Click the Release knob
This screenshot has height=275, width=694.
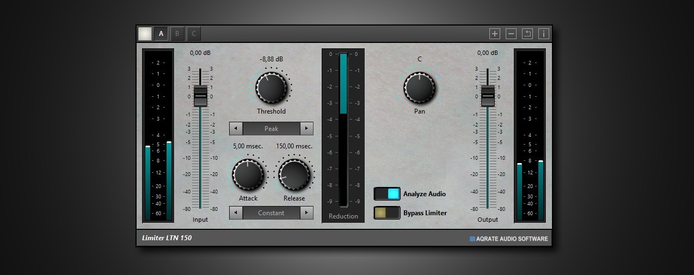coord(294,174)
